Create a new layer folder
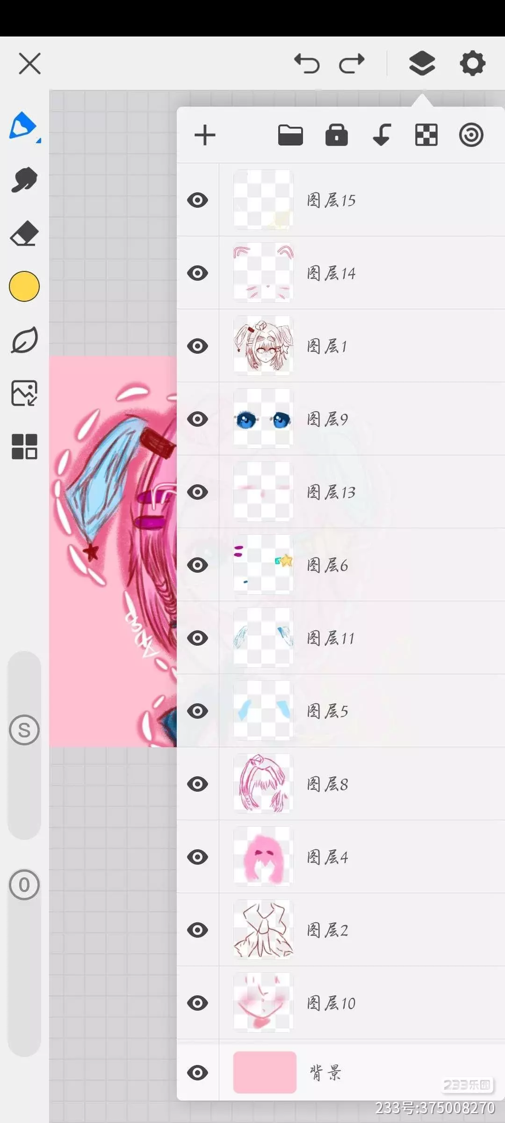The width and height of the screenshot is (505, 1123). click(x=290, y=136)
